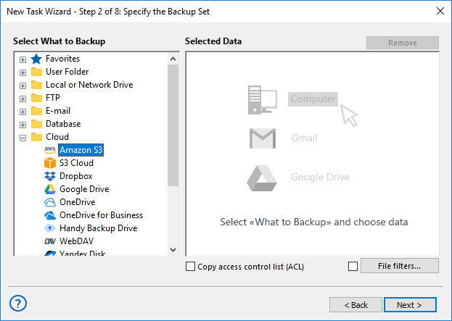Click the FTP label
Screen dimensions: 452x321
(x=53, y=98)
